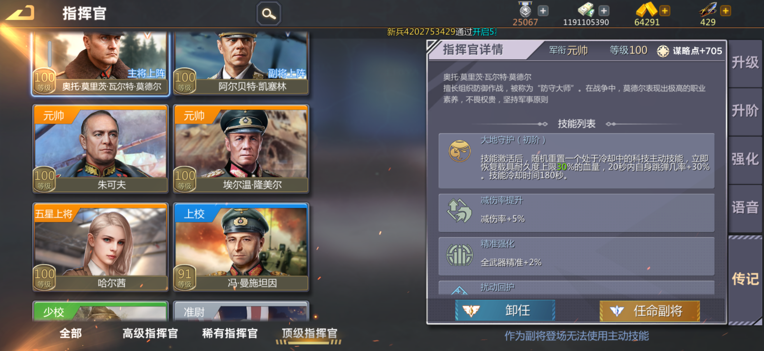Image resolution: width=764 pixels, height=351 pixels.
Task: Select the 稀有指挥官 filter tab
Action: coord(230,334)
